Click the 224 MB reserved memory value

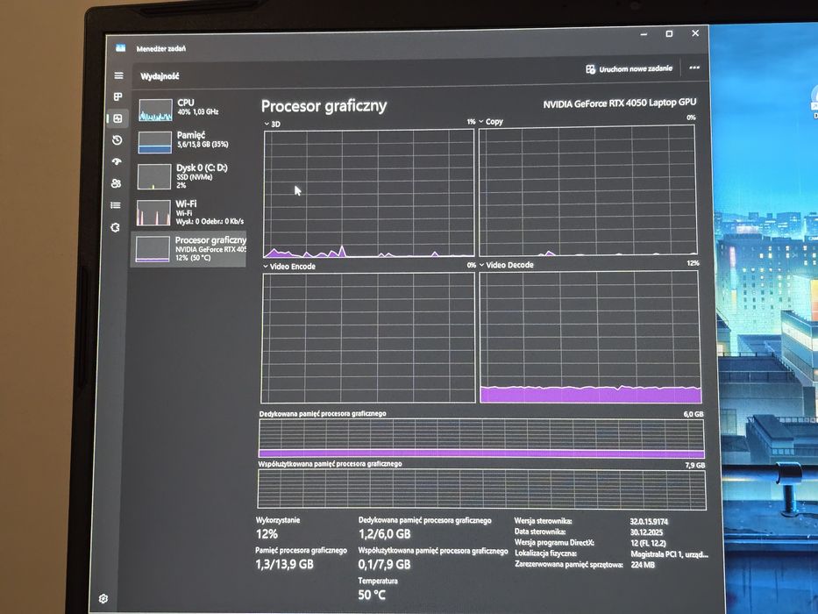(642, 565)
